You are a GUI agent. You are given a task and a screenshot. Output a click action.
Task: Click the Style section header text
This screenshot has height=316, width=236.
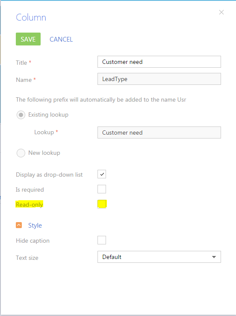[35, 225]
